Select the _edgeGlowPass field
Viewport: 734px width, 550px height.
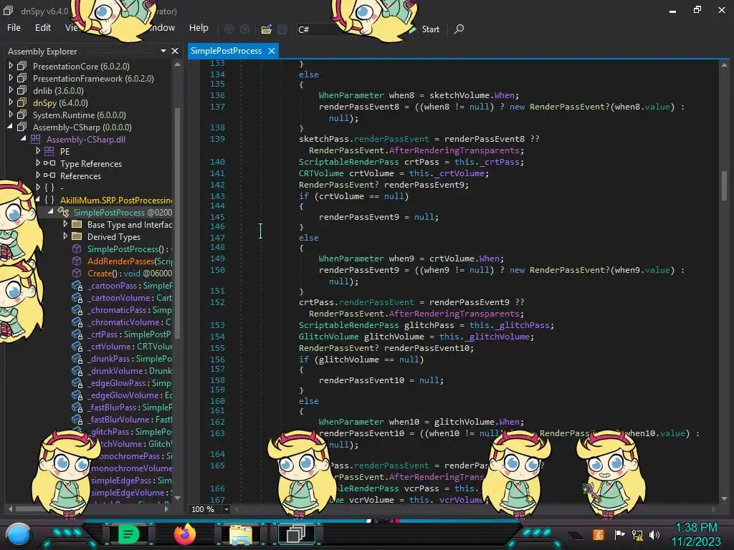pos(130,382)
